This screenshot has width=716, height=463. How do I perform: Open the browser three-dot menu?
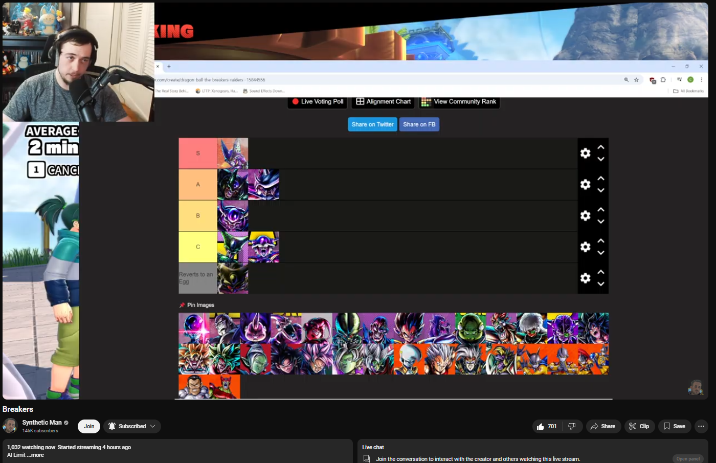702,80
